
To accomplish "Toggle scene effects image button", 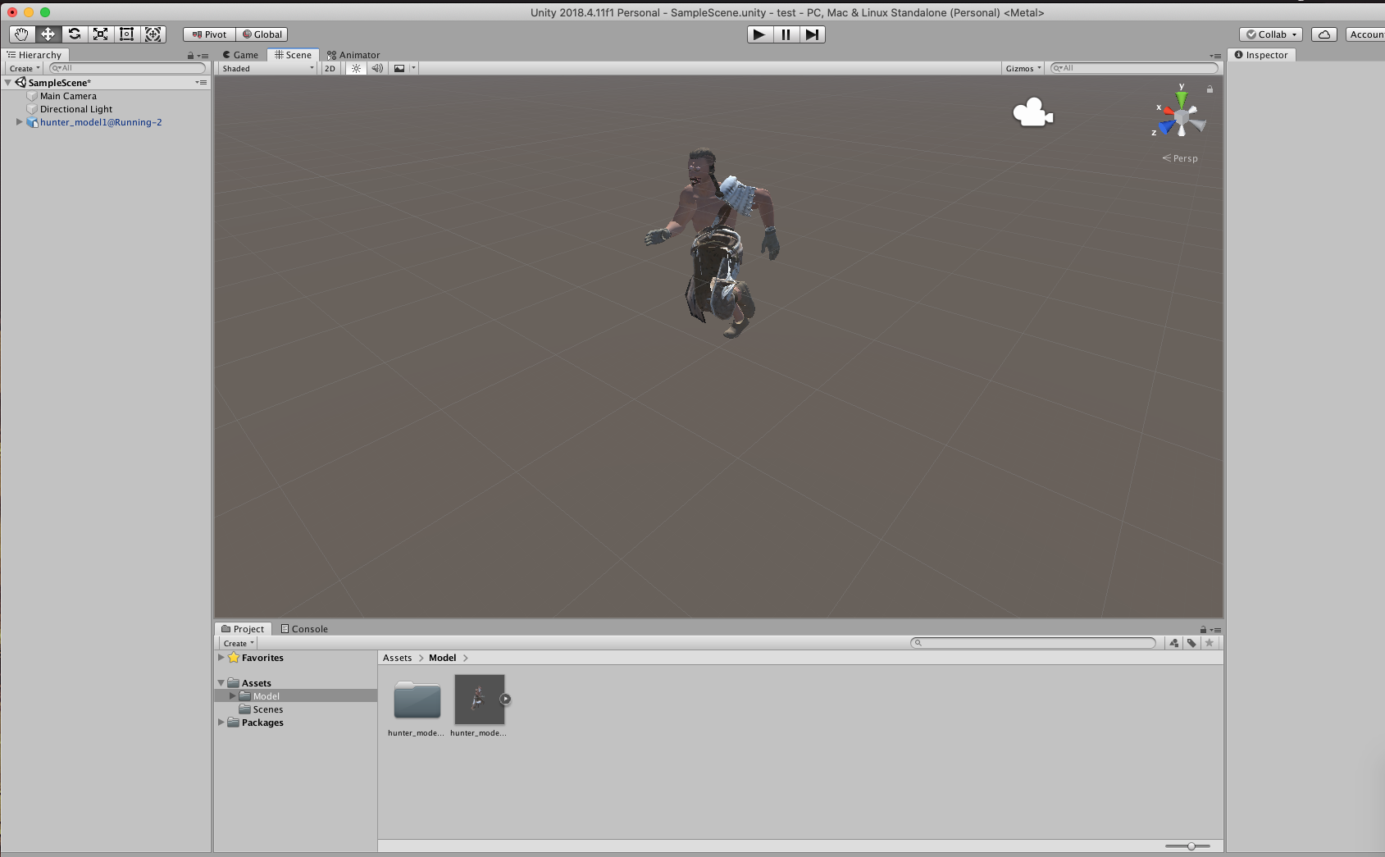I will [399, 68].
